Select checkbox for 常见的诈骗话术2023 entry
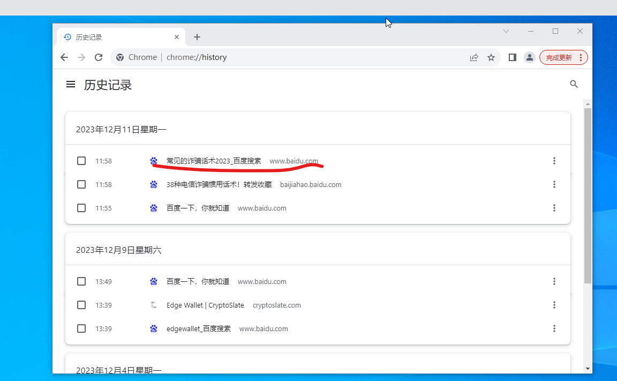This screenshot has width=617, height=381. pos(81,161)
